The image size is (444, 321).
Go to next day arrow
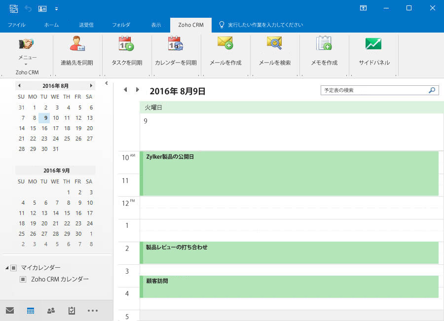[137, 90]
